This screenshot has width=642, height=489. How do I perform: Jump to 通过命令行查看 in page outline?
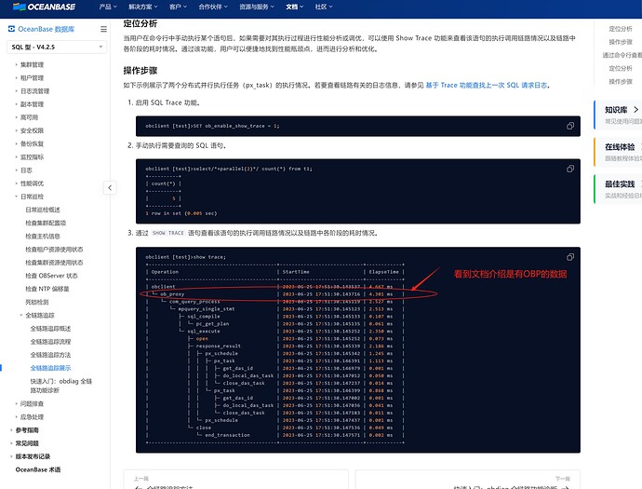[x=622, y=55]
